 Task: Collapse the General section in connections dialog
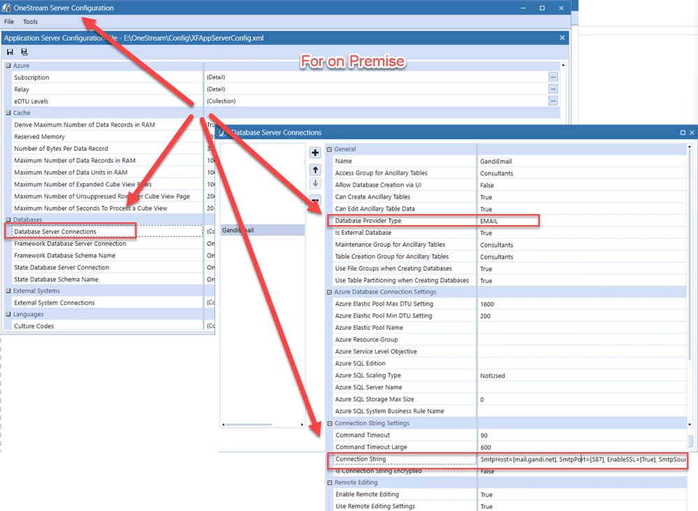(x=329, y=150)
